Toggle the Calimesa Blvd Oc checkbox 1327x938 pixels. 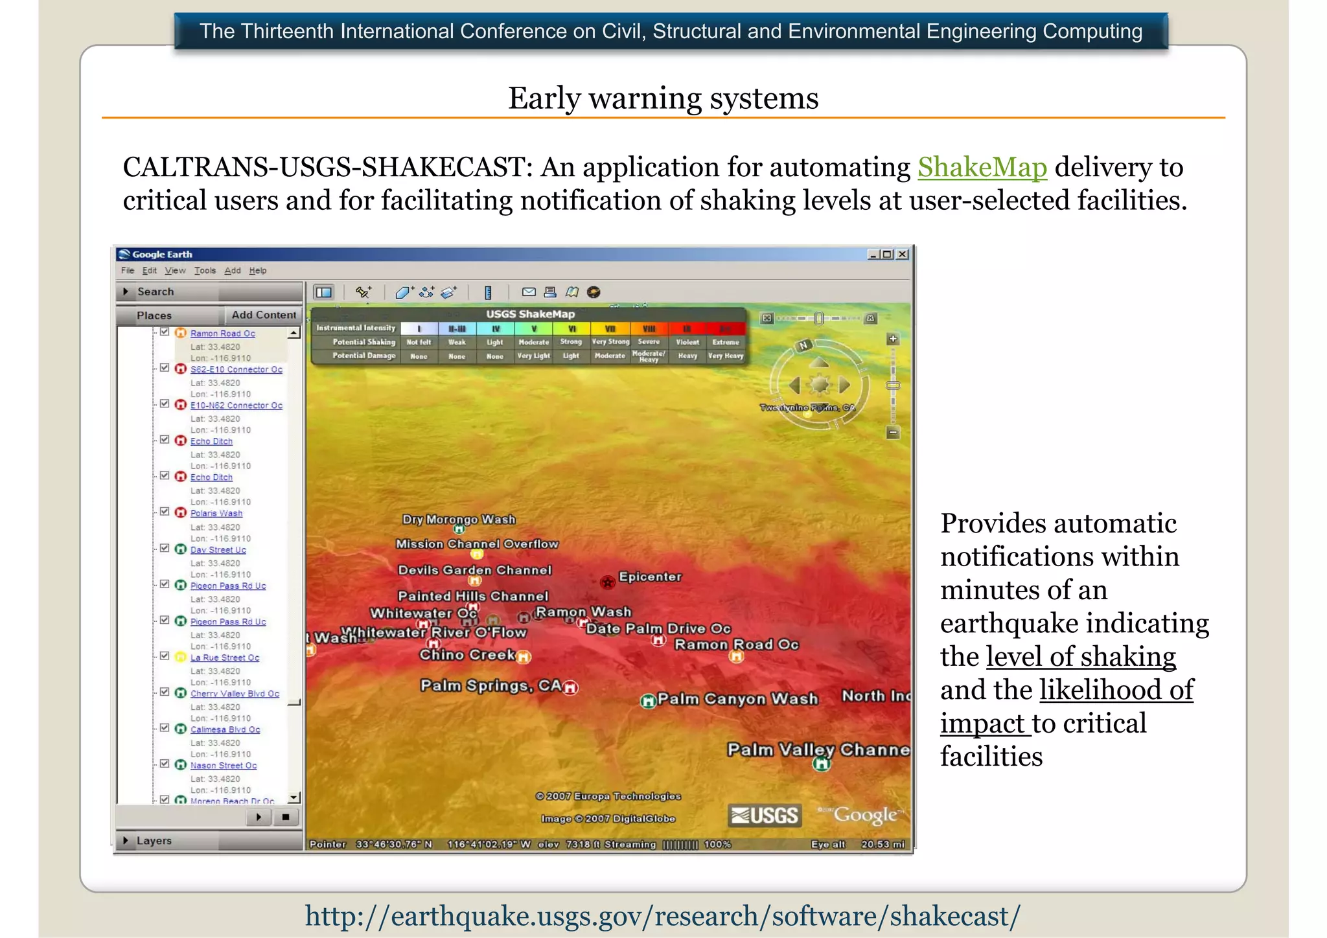coord(165,728)
